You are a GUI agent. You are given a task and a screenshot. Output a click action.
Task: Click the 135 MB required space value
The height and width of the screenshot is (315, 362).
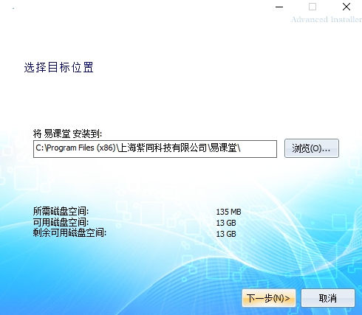[228, 212]
